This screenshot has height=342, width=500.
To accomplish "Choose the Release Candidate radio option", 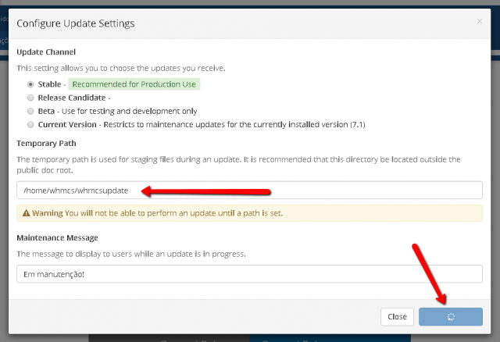I will pos(30,98).
